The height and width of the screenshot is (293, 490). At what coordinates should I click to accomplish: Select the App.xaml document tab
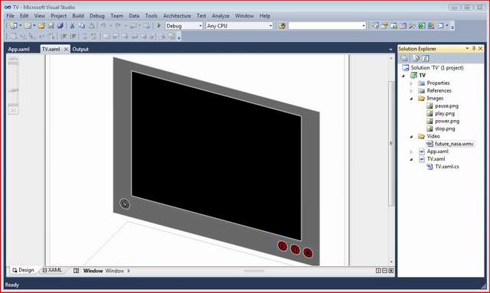(18, 49)
